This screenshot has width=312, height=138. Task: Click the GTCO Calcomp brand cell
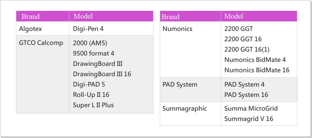click(x=41, y=43)
